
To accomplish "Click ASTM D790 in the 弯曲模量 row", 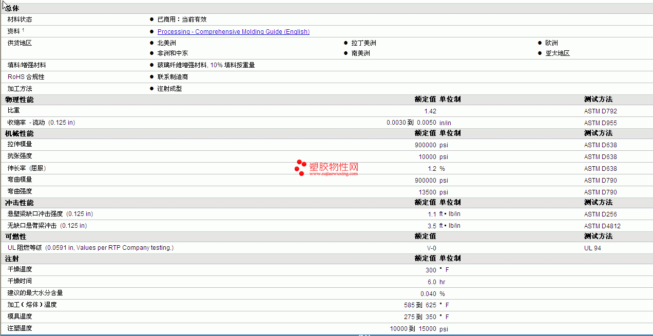I will (601, 181).
